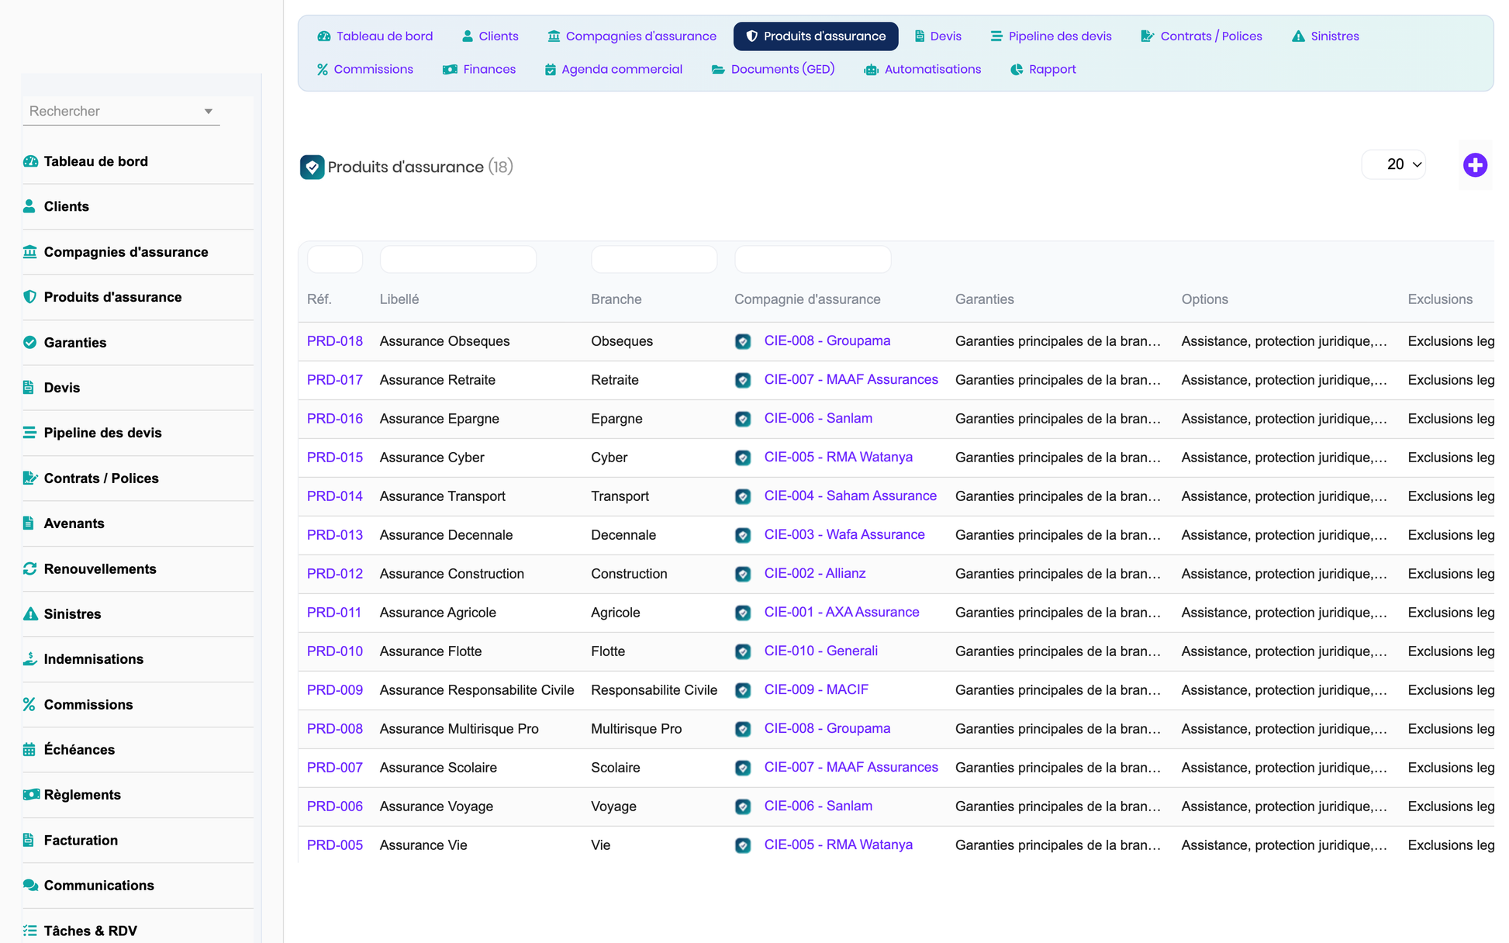Switch to the Compagnies d'assurance top tab
1509x943 pixels.
pyautogui.click(x=632, y=36)
